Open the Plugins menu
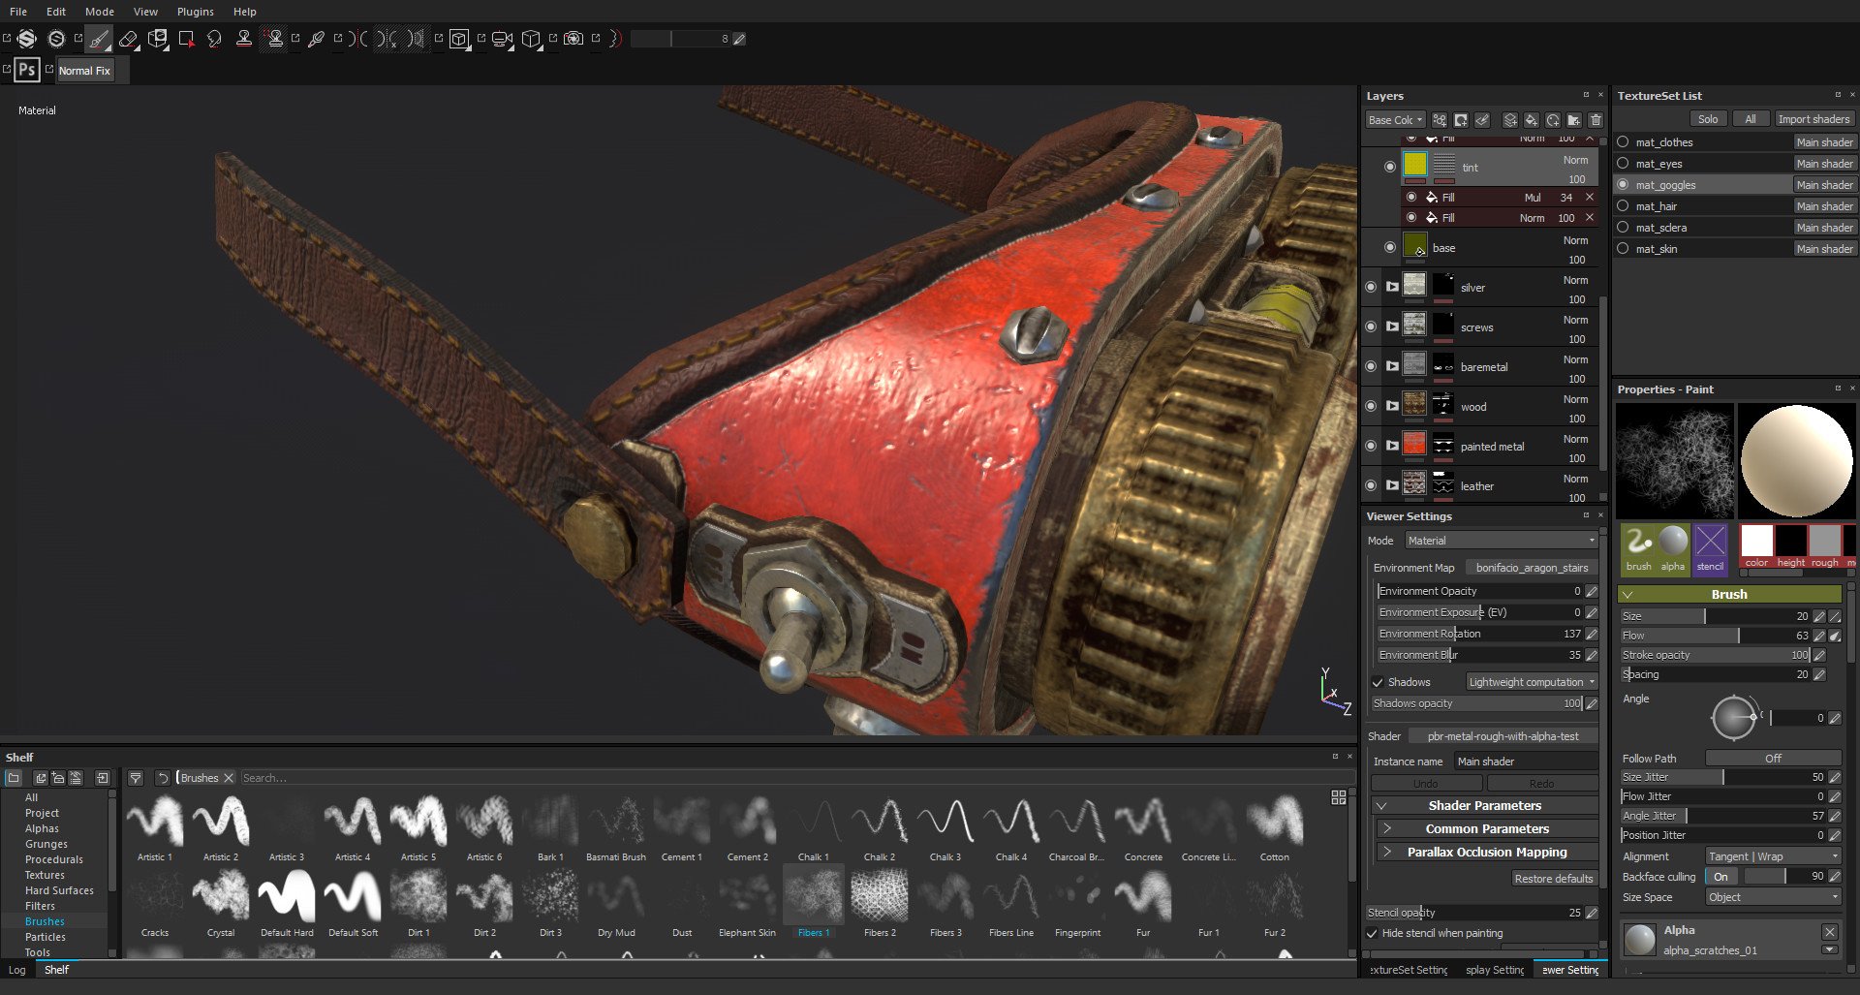 pos(195,12)
